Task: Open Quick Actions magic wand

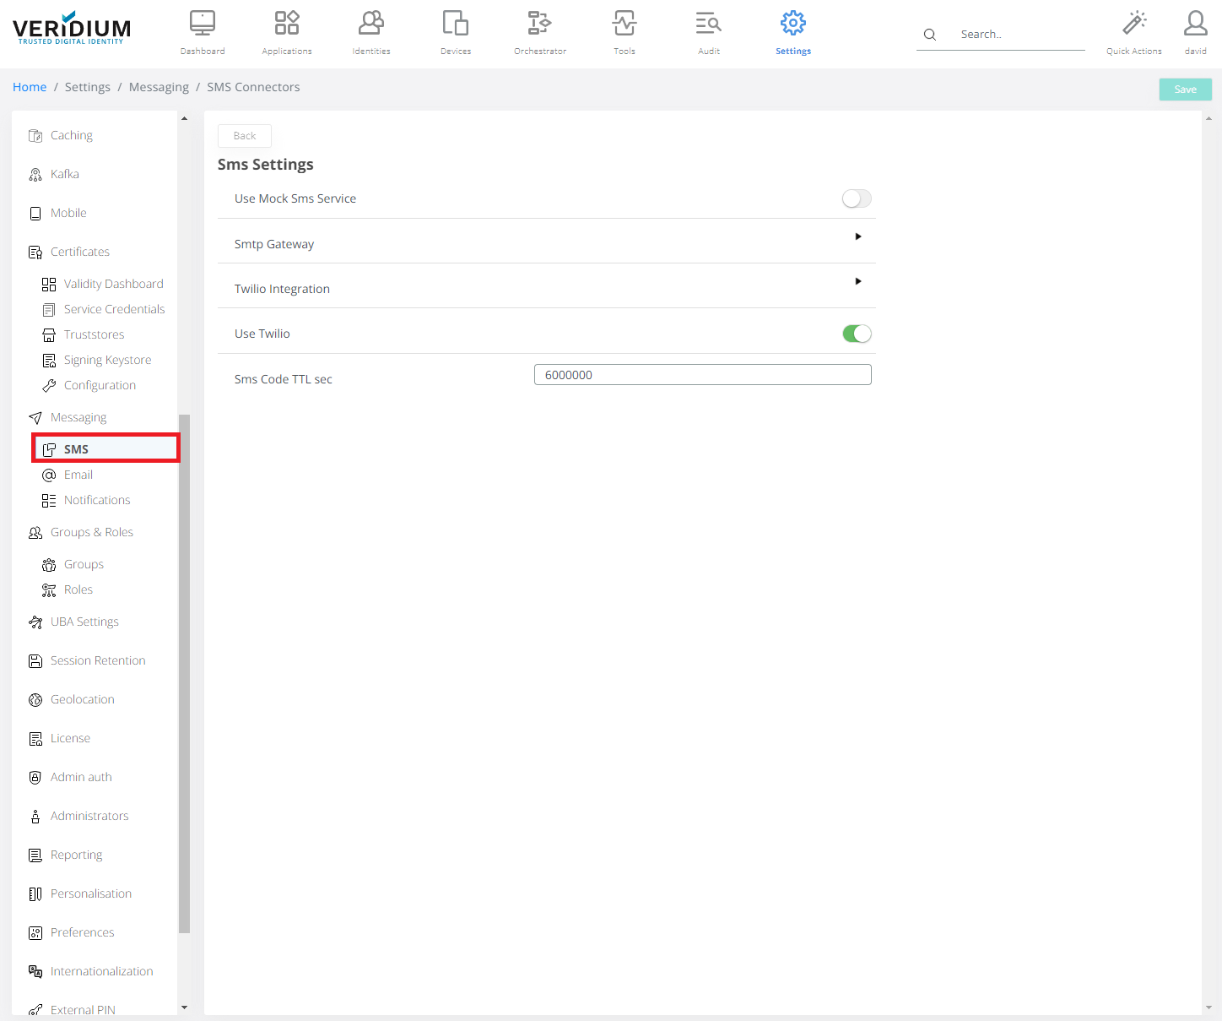Action: tap(1134, 24)
